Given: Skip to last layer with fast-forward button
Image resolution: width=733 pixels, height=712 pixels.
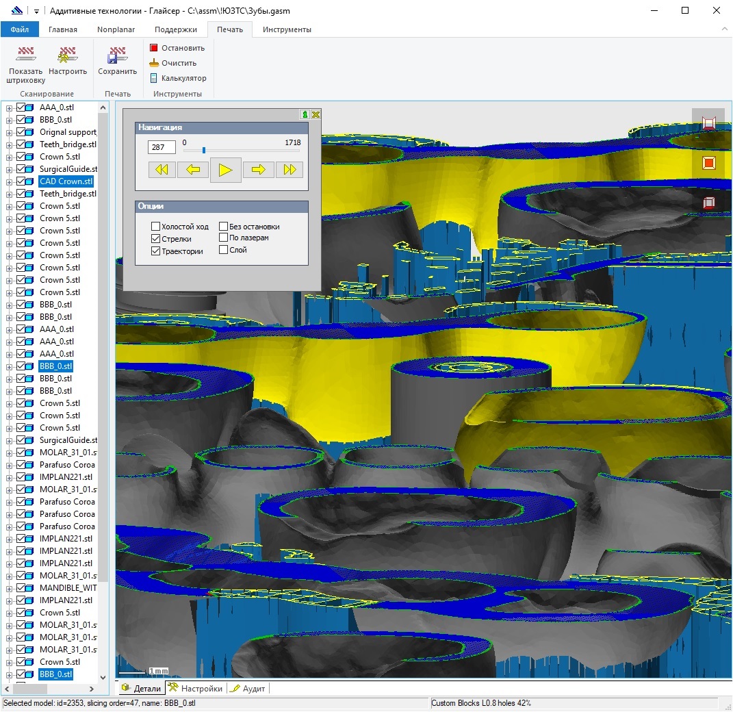Looking at the screenshot, I should pyautogui.click(x=289, y=170).
